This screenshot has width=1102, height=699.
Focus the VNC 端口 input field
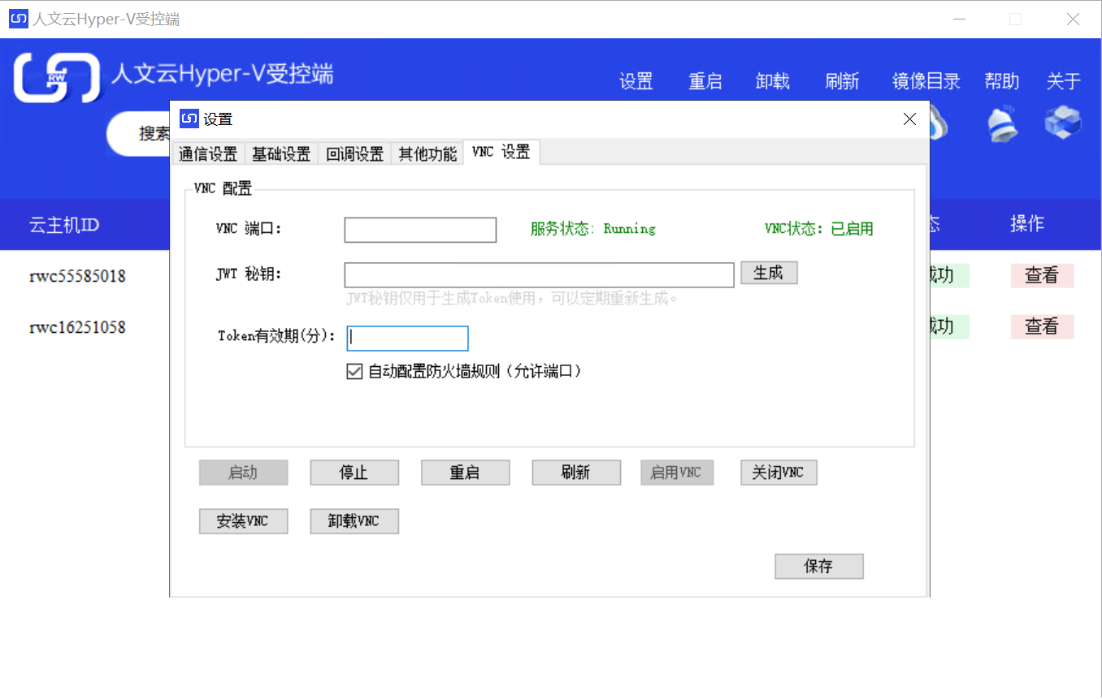point(420,230)
